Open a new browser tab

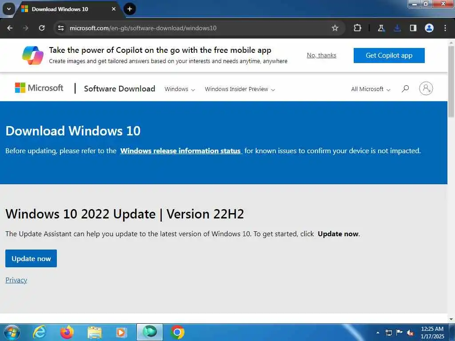tap(130, 9)
